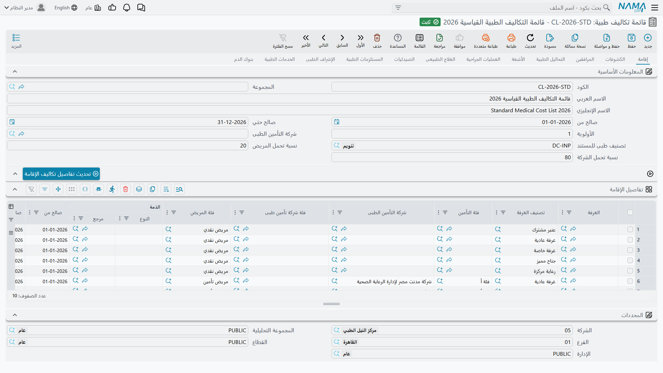Viewport: 663px width, 373px height.
Task: Switch to the المرافقين tab
Action: coord(585,59)
